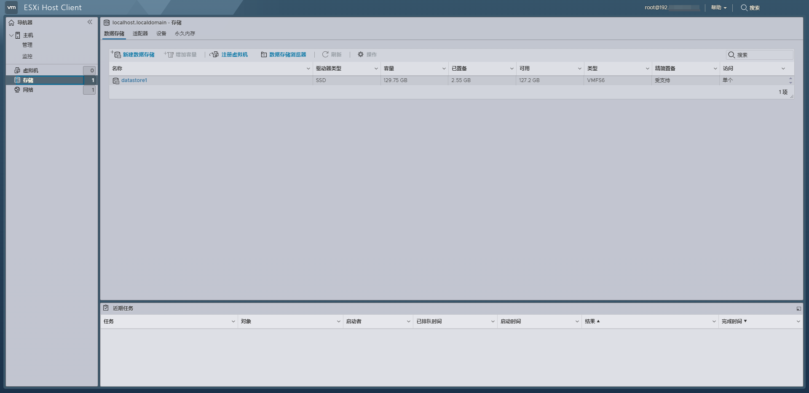Click the 注册虚拟机 icon

pos(214,54)
